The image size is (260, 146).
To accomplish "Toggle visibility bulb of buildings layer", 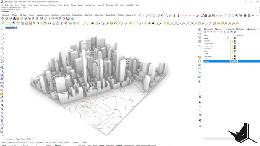I will (x=230, y=49).
